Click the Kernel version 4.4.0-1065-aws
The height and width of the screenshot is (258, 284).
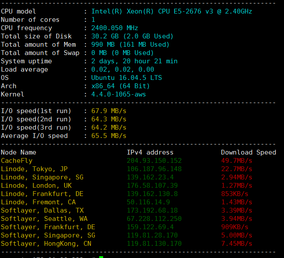point(118,94)
